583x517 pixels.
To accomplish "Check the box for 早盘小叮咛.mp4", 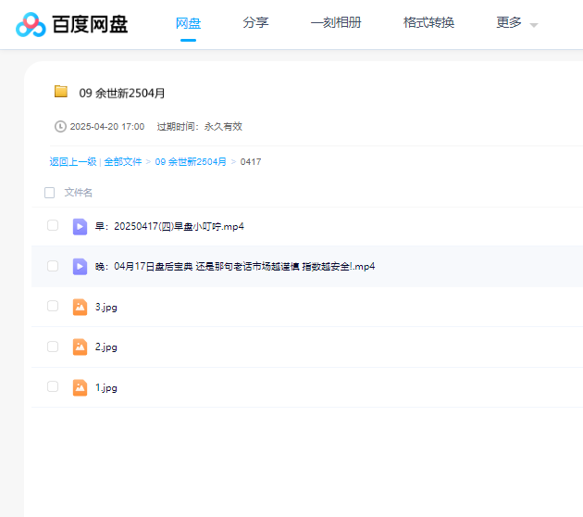I will 53,225.
